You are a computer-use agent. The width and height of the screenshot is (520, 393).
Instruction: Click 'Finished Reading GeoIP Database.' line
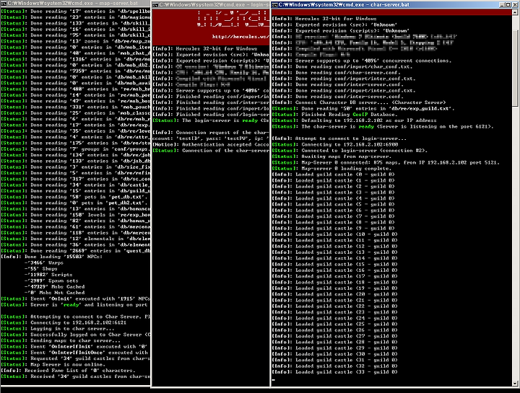point(334,114)
